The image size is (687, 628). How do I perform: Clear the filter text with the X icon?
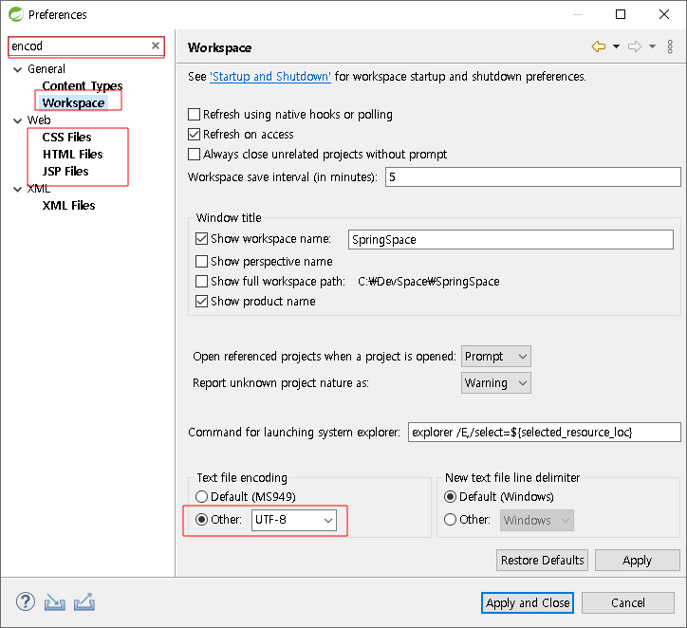point(155,46)
